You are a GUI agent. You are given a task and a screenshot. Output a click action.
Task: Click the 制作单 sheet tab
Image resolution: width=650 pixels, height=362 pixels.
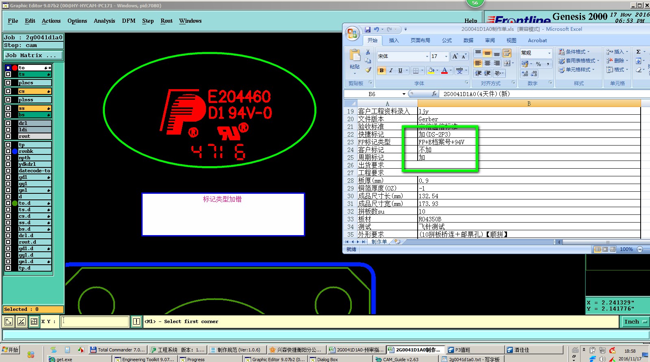tap(379, 242)
